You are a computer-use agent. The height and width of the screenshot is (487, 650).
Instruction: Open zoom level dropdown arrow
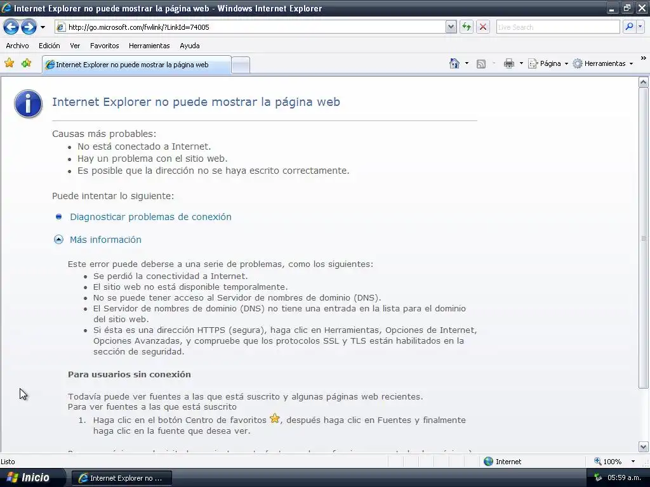tap(633, 462)
